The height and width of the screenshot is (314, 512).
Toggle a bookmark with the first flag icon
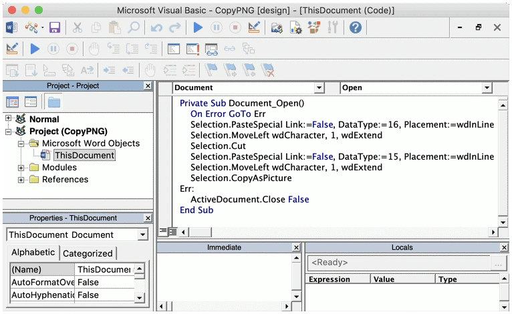[211, 70]
